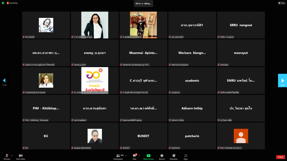Open the Apps panel
The height and width of the screenshot is (161, 287).
click(186, 156)
